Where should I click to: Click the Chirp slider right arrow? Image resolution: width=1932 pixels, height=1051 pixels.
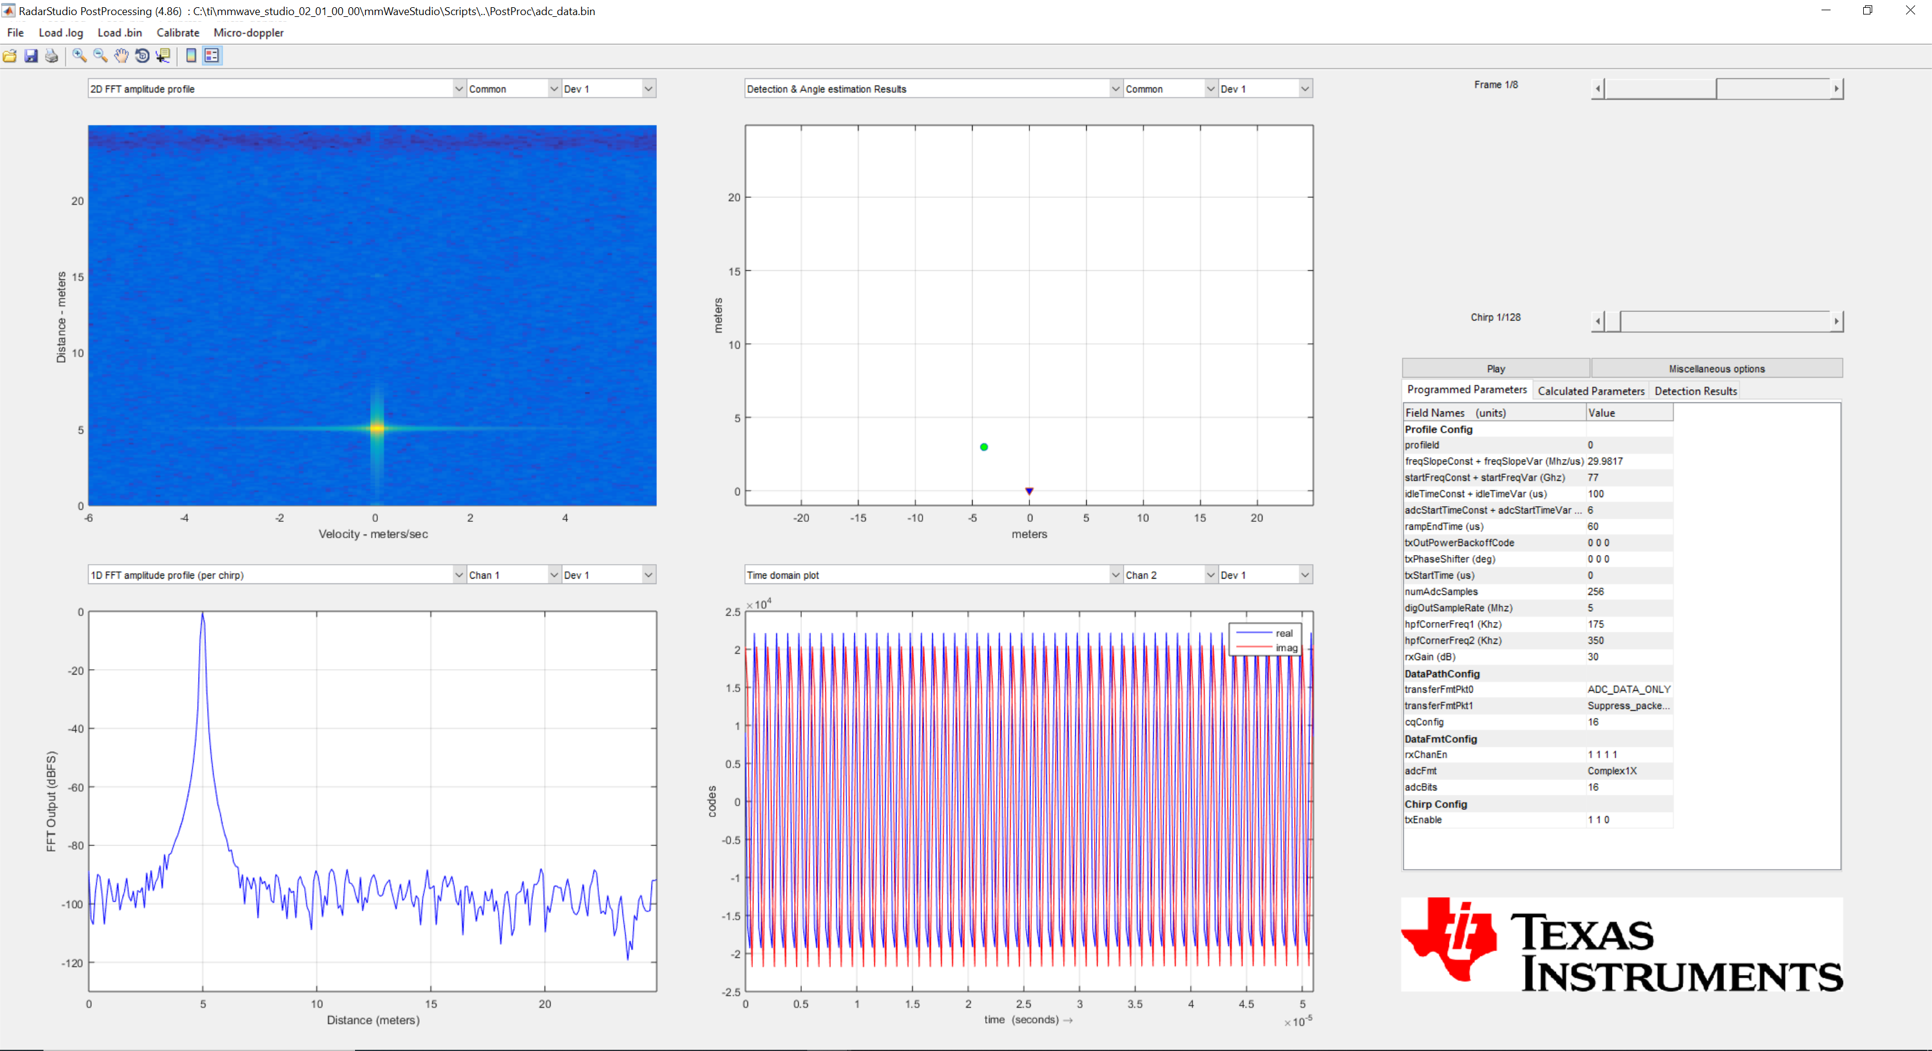[x=1836, y=322]
